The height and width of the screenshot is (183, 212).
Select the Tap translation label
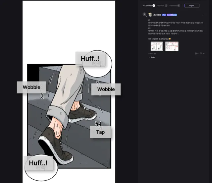[x=100, y=132]
